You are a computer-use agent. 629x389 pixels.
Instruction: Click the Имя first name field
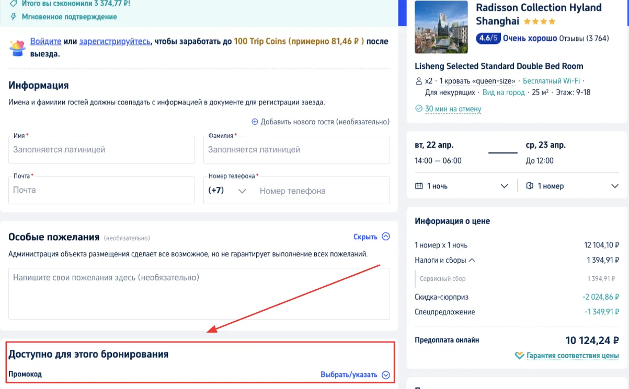click(102, 150)
